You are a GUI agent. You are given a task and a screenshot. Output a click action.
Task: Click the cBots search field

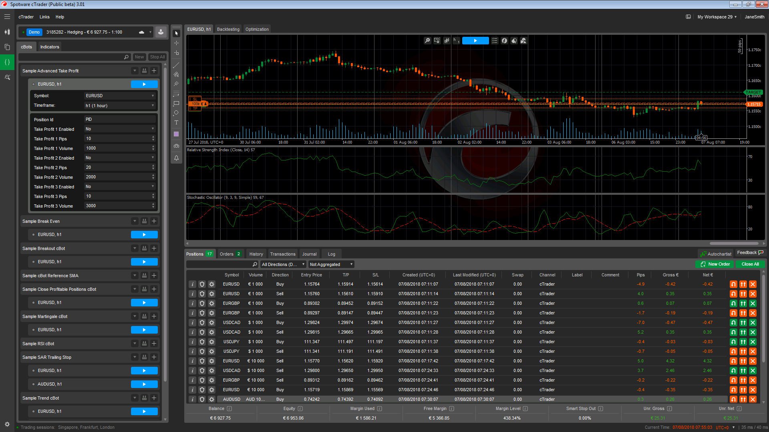[75, 57]
